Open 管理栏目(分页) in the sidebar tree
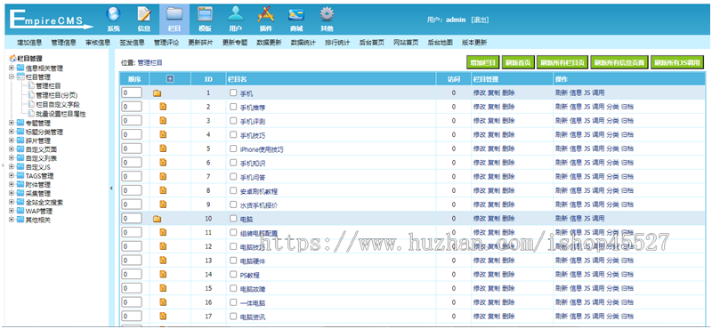Screen dimensions: 712x329 click(57, 95)
